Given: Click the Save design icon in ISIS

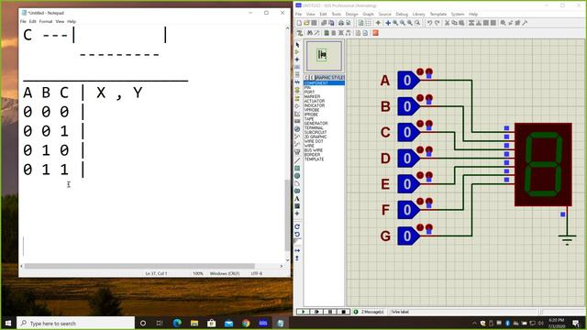Looking at the screenshot, I should (314, 23).
